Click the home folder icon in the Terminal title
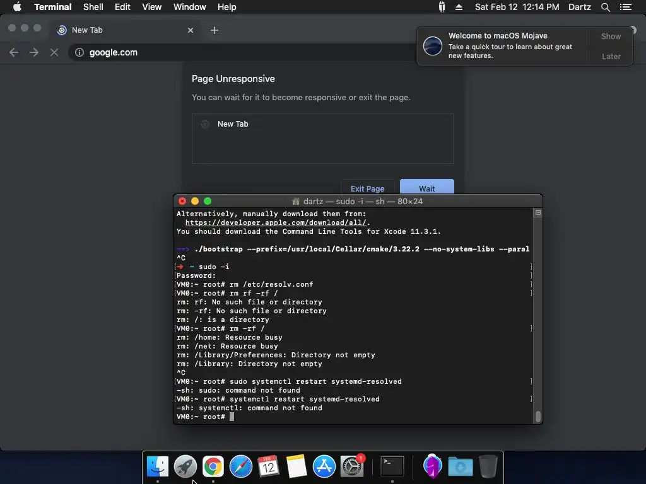The image size is (646, 484). [x=295, y=201]
